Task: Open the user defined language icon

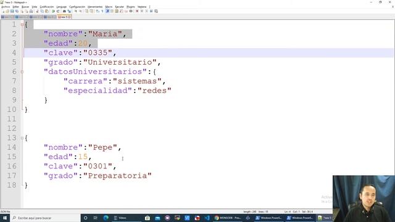Action: point(112,11)
